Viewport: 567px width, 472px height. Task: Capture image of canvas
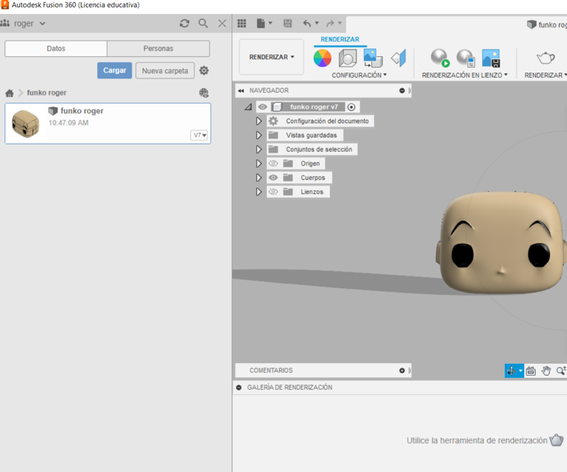[491, 59]
